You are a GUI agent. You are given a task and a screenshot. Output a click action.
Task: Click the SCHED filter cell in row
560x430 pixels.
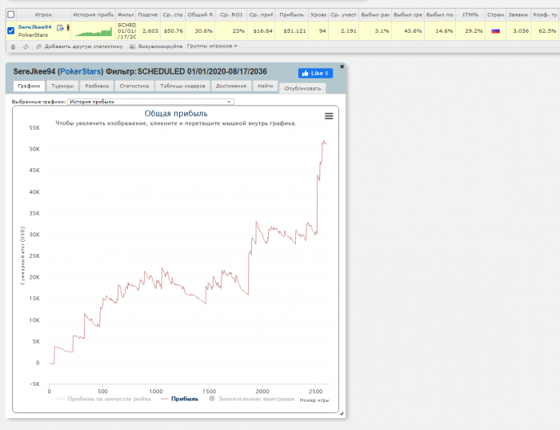click(126, 30)
